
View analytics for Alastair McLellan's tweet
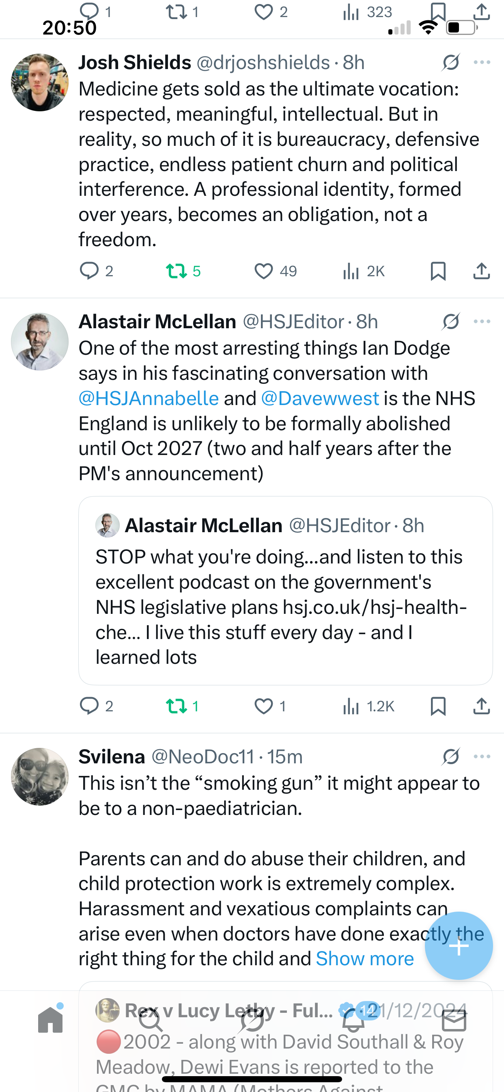pyautogui.click(x=351, y=706)
